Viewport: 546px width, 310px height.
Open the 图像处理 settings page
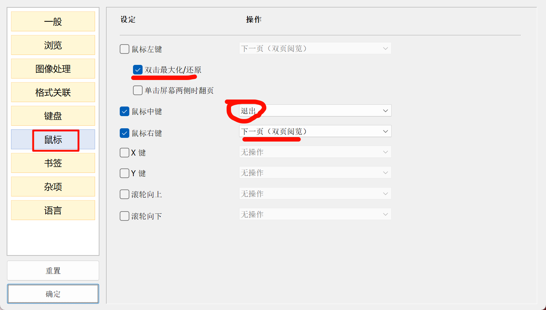(x=53, y=69)
